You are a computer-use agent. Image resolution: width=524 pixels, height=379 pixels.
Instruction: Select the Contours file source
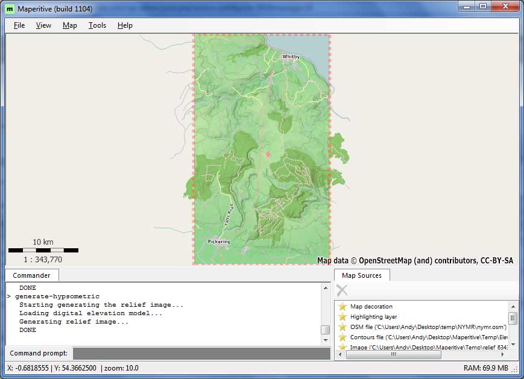(x=429, y=337)
